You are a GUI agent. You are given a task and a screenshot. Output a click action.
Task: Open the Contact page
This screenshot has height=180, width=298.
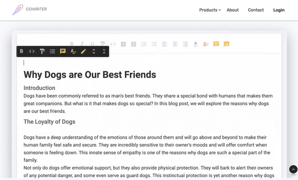[256, 10]
